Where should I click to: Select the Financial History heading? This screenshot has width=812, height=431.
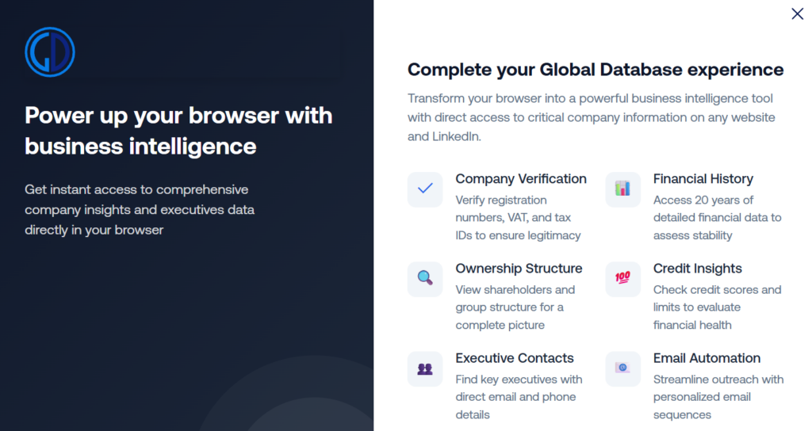point(703,179)
